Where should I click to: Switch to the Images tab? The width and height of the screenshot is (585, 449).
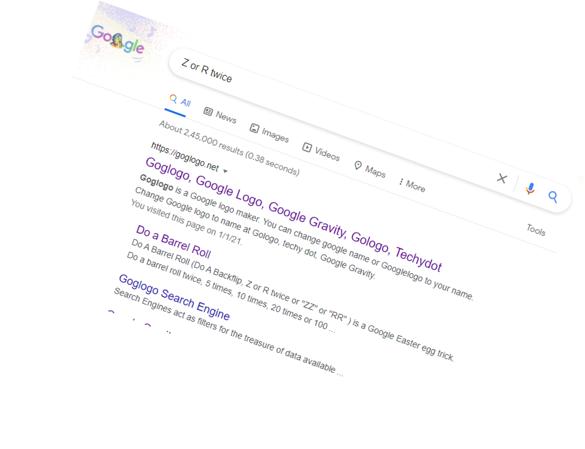point(269,133)
